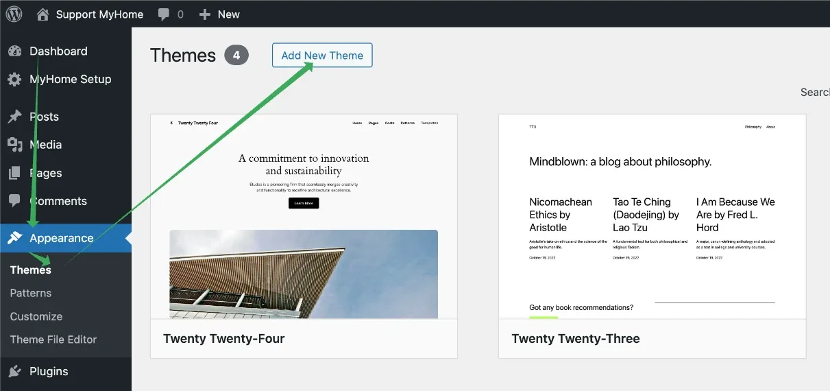Image resolution: width=830 pixels, height=391 pixels.
Task: Open Patterns submenu item
Action: coord(31,293)
